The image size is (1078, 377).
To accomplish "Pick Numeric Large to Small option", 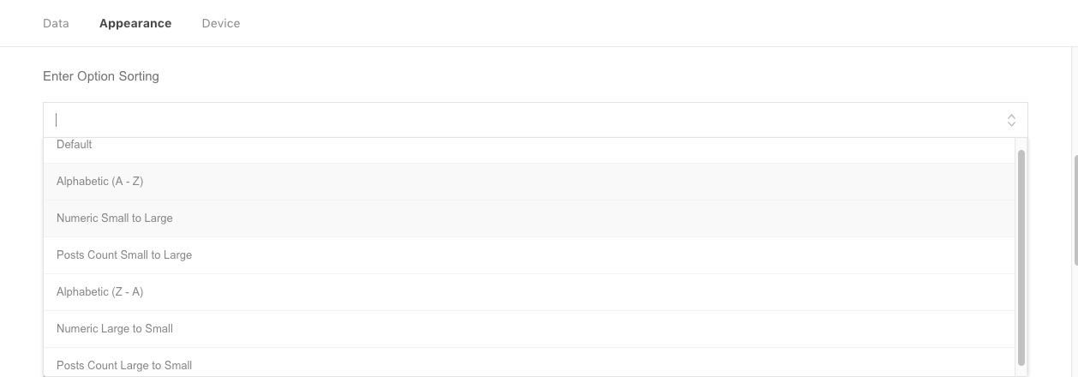I will click(115, 329).
